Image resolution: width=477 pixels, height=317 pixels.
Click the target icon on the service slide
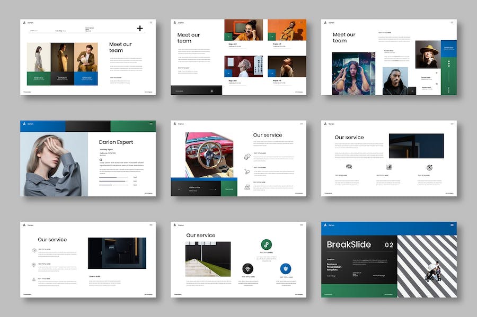click(x=429, y=167)
